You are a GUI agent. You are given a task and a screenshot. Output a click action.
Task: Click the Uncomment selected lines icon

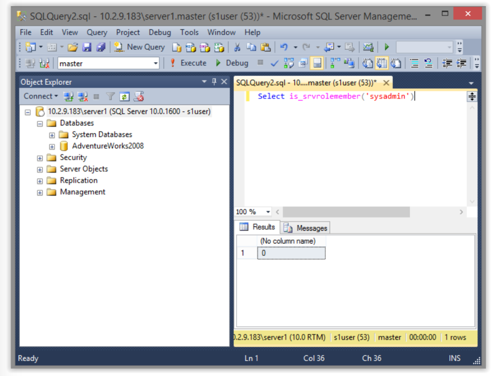pos(429,63)
